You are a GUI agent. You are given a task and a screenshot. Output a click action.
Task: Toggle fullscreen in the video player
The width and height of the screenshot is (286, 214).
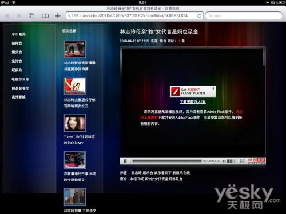click(x=242, y=161)
